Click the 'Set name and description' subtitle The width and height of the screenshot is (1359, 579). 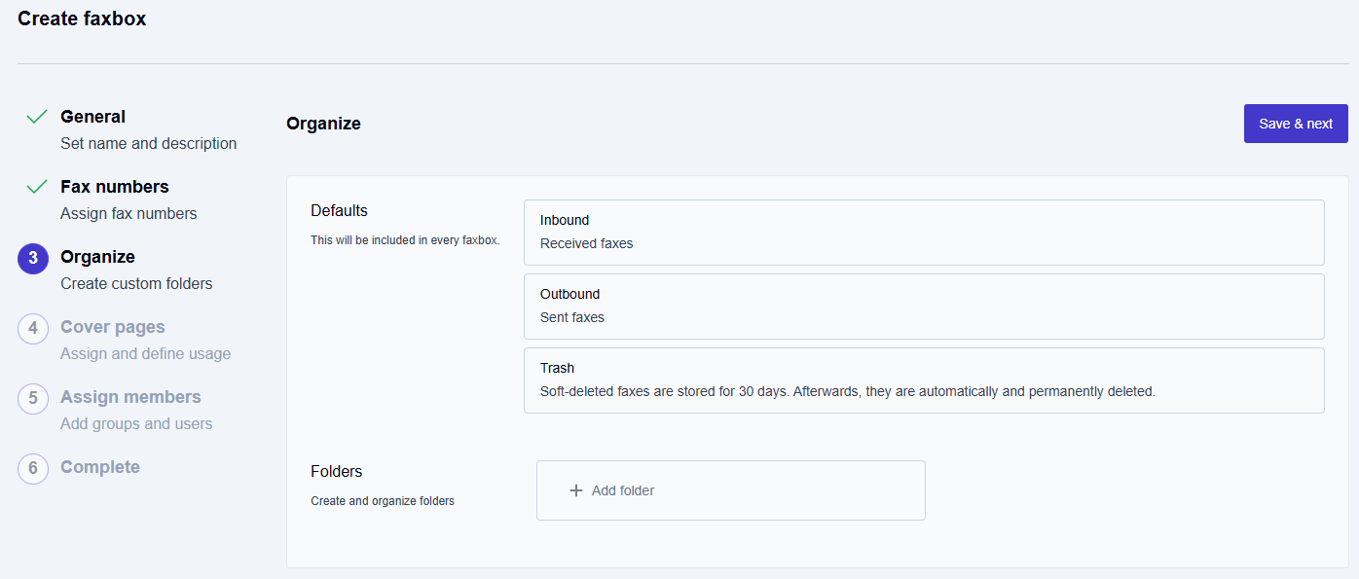[x=148, y=143]
